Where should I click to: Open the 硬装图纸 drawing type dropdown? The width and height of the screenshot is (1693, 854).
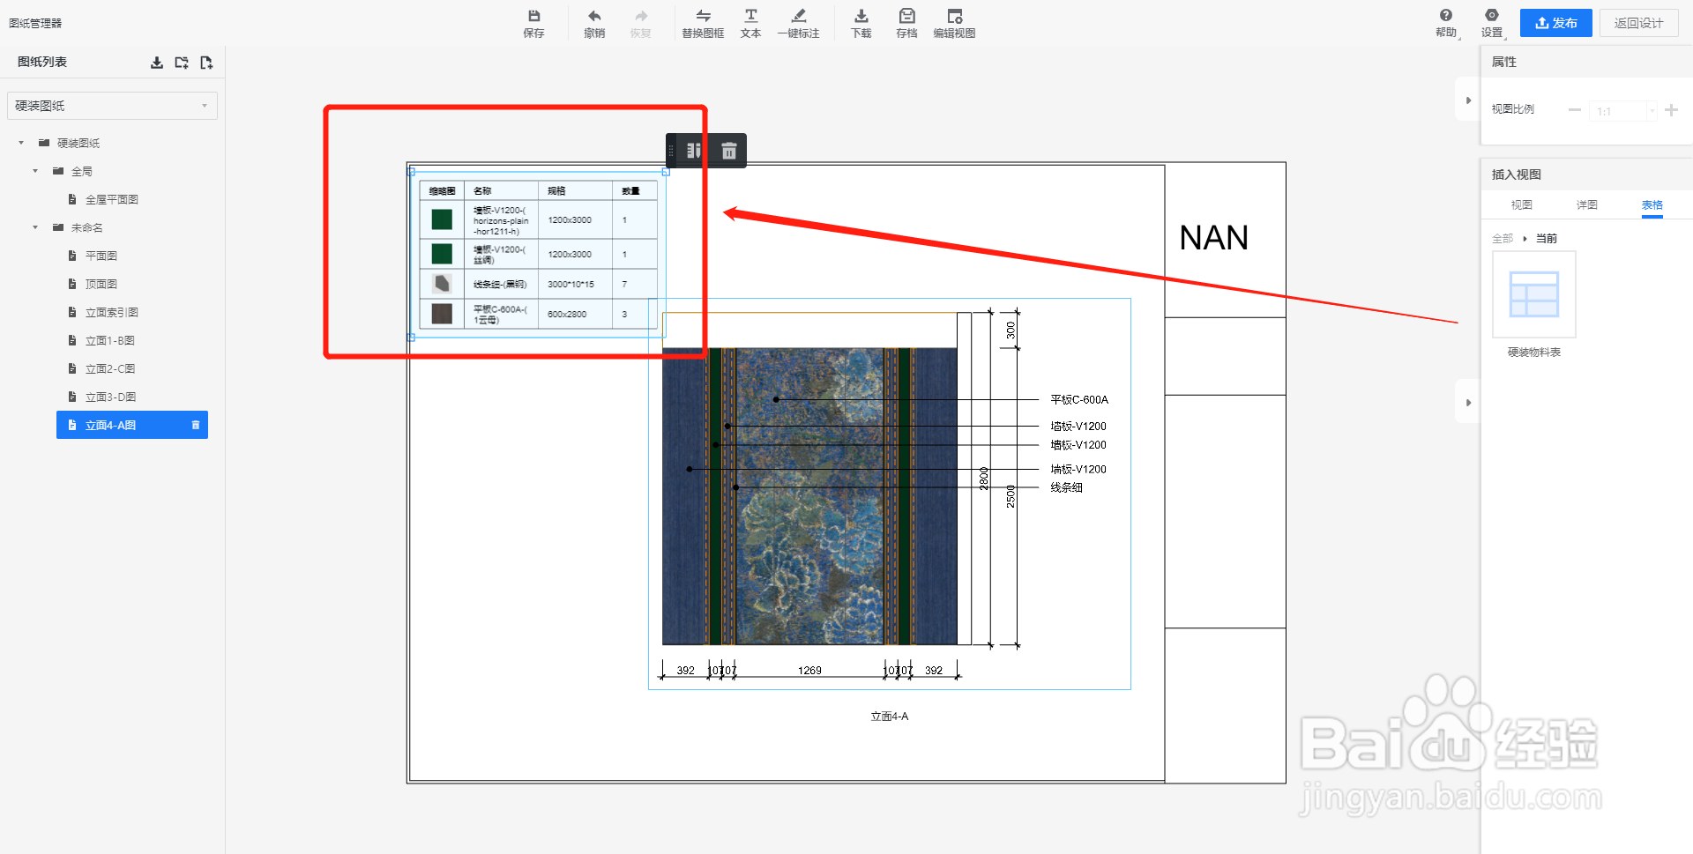click(112, 106)
